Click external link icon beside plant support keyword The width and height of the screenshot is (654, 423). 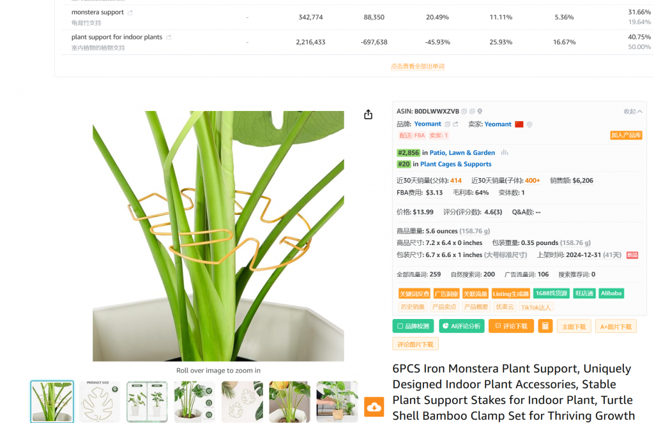tap(169, 37)
